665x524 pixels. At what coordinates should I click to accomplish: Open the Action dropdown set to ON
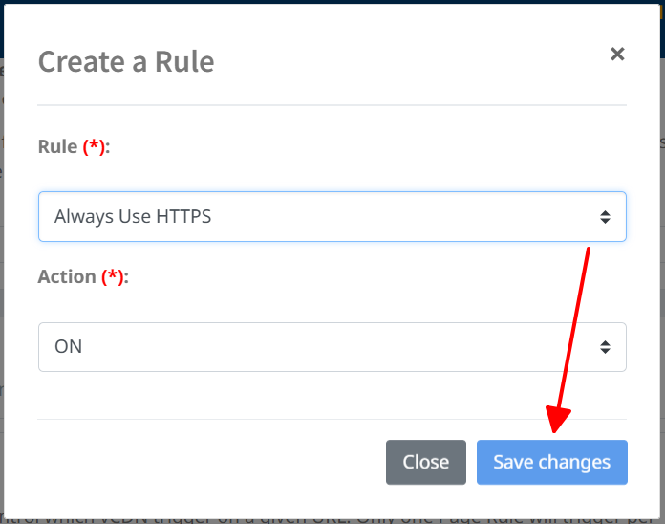point(332,347)
